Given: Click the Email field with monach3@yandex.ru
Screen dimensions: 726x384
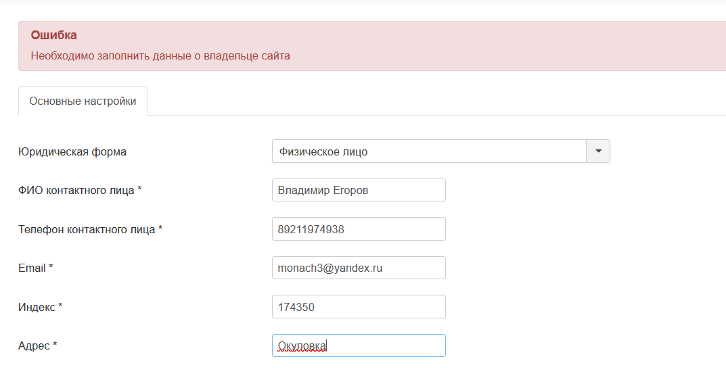Looking at the screenshot, I should [x=358, y=268].
